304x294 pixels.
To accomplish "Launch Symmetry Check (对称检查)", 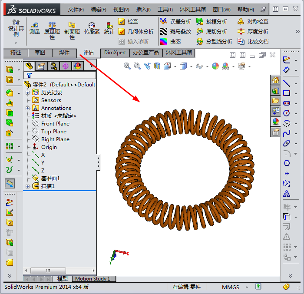I will (253, 21).
